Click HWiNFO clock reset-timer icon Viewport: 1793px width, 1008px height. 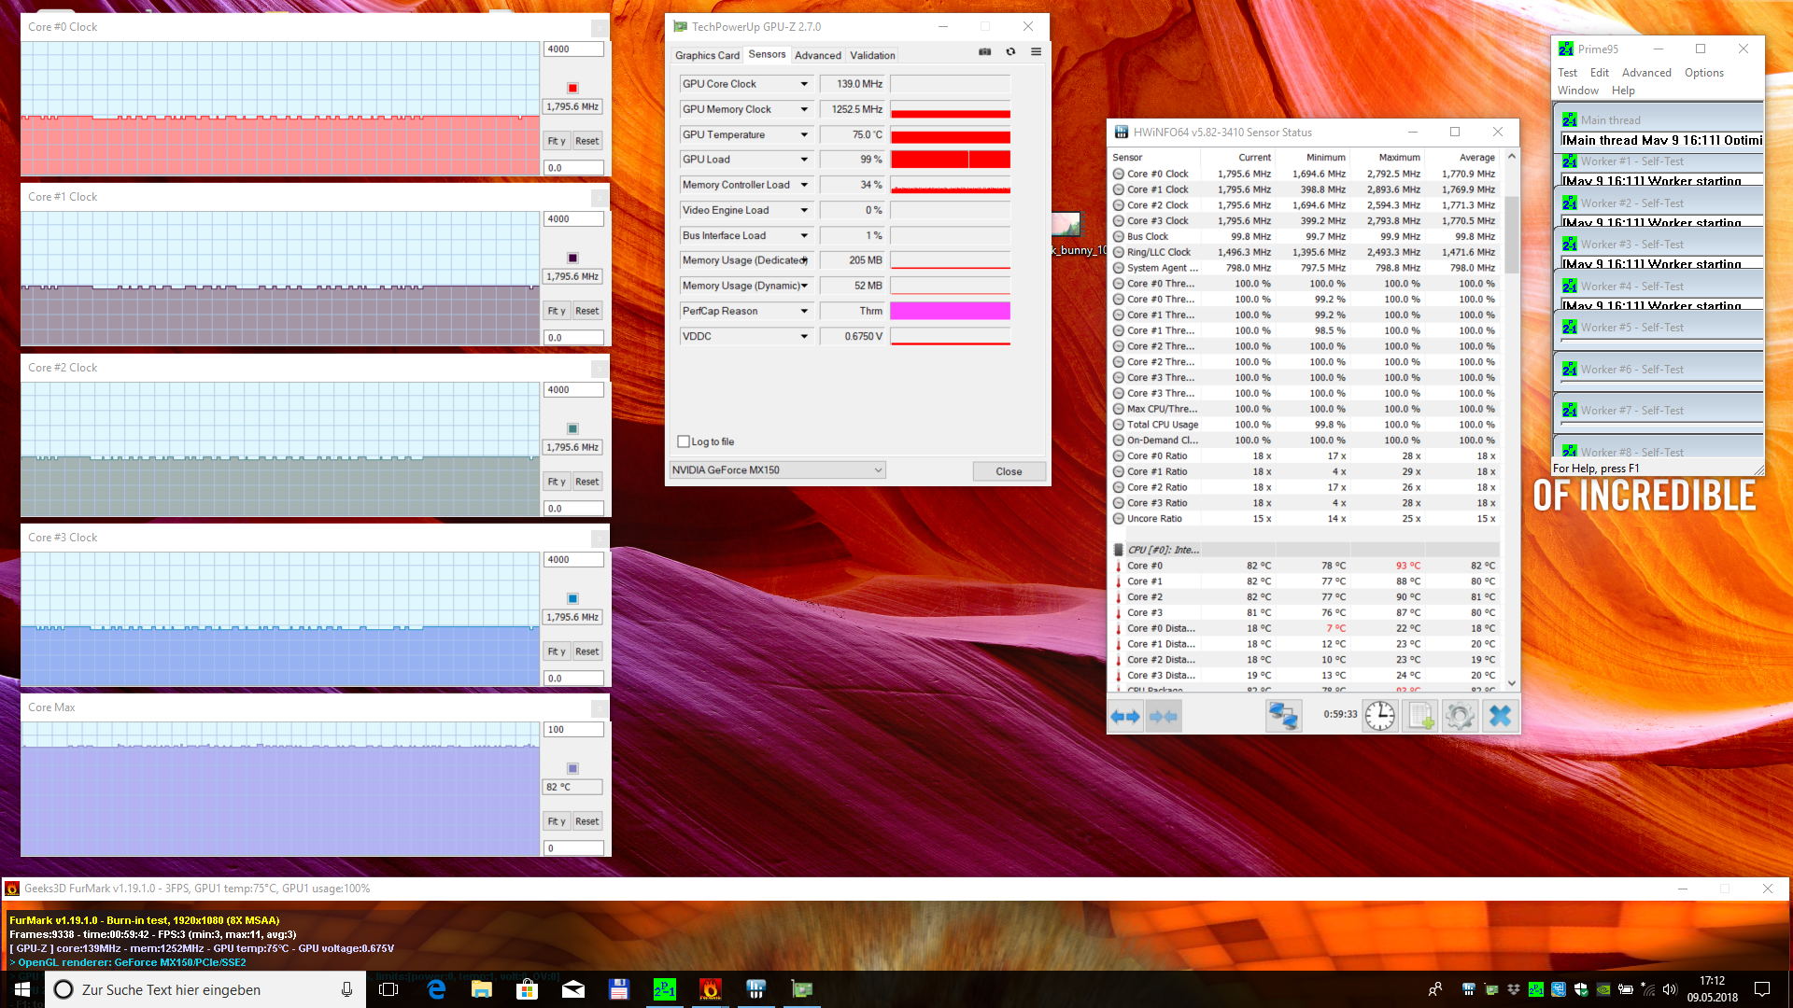coord(1380,717)
